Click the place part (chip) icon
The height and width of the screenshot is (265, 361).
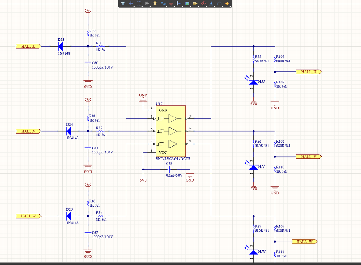[x=155, y=4]
